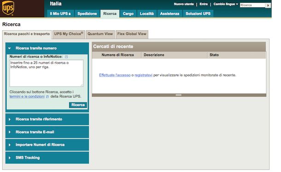
Task: Open the Cambio lingue dropdown
Action: click(226, 4)
